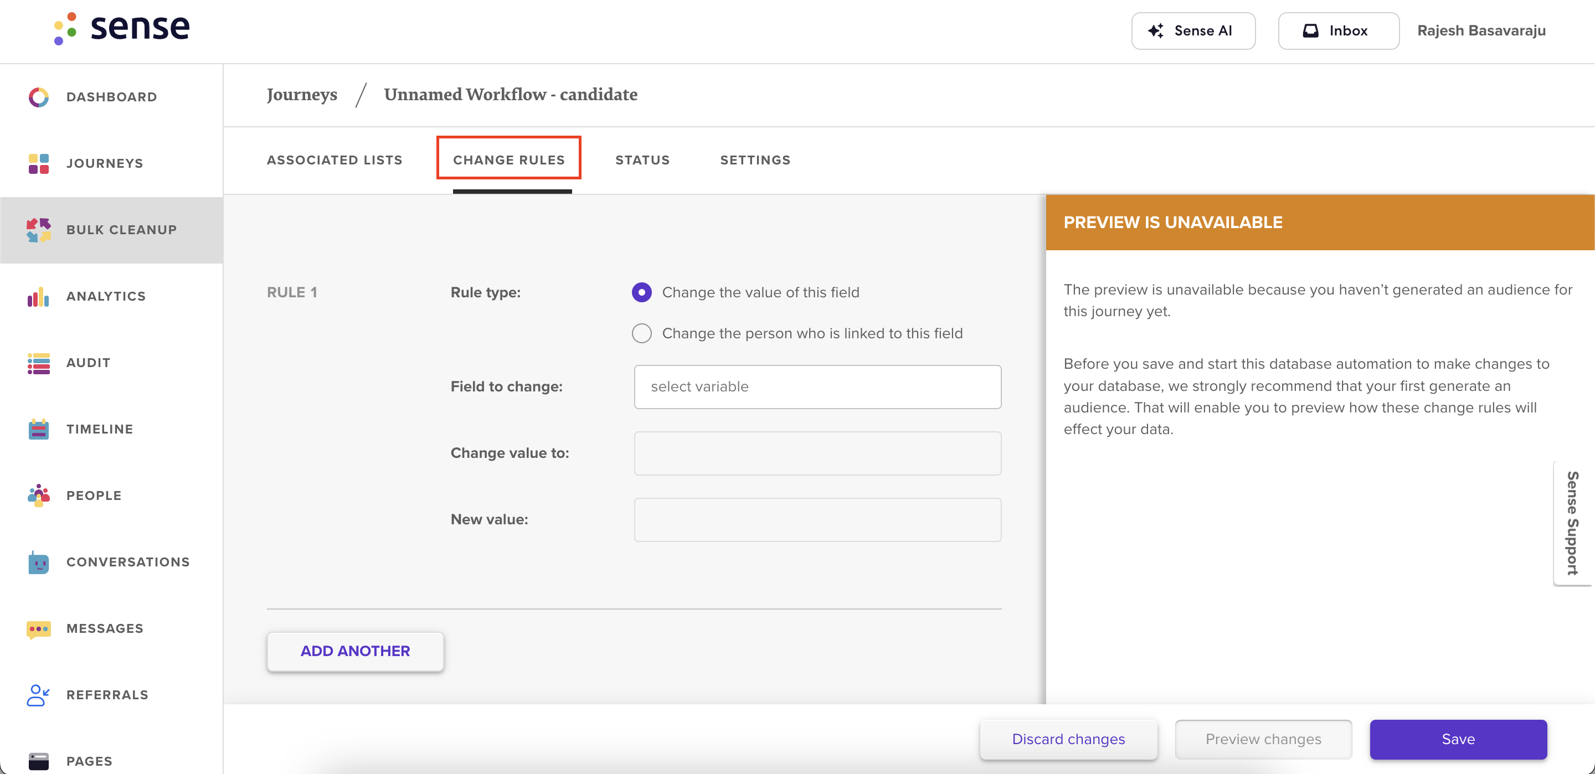The width and height of the screenshot is (1595, 774).
Task: Switch to the Associated Lists tab
Action: click(x=335, y=160)
